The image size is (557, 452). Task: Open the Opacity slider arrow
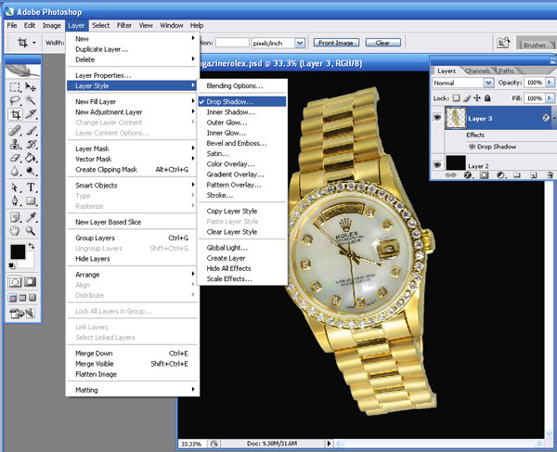[550, 83]
